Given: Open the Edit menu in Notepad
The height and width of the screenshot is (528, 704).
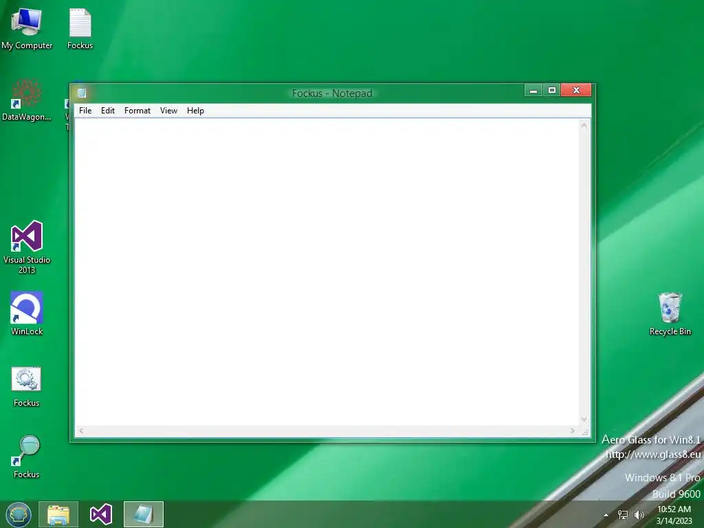Looking at the screenshot, I should [x=108, y=111].
